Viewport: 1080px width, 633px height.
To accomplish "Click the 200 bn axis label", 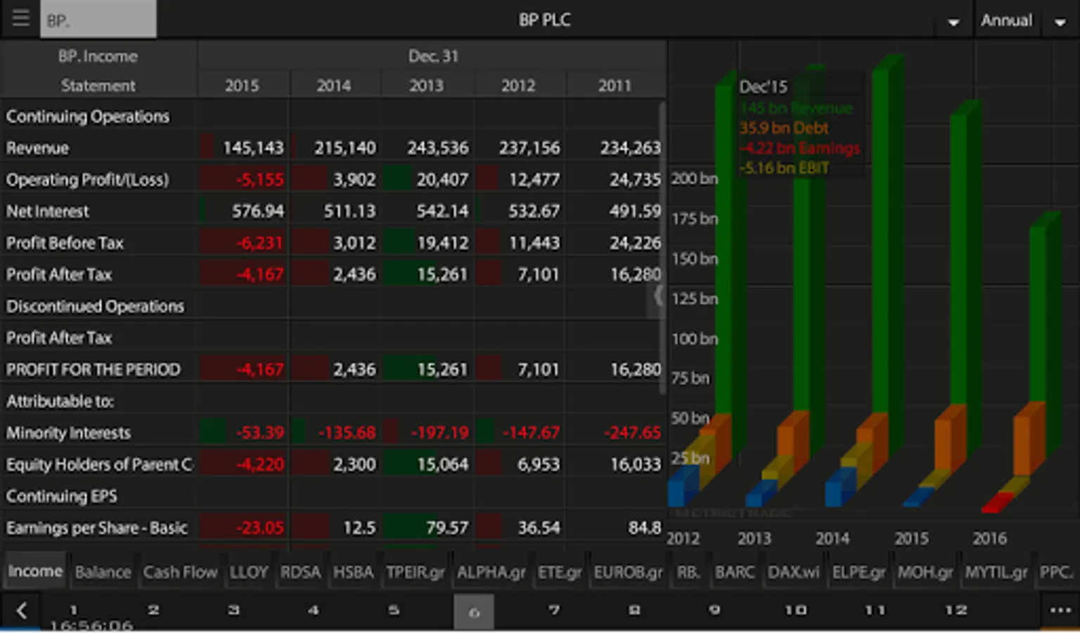I will click(x=695, y=179).
